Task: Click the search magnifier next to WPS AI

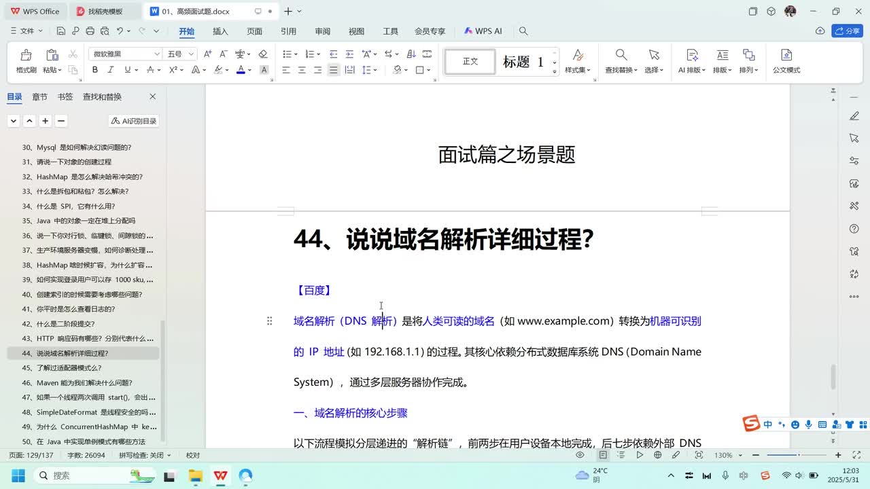Action: pos(523,31)
